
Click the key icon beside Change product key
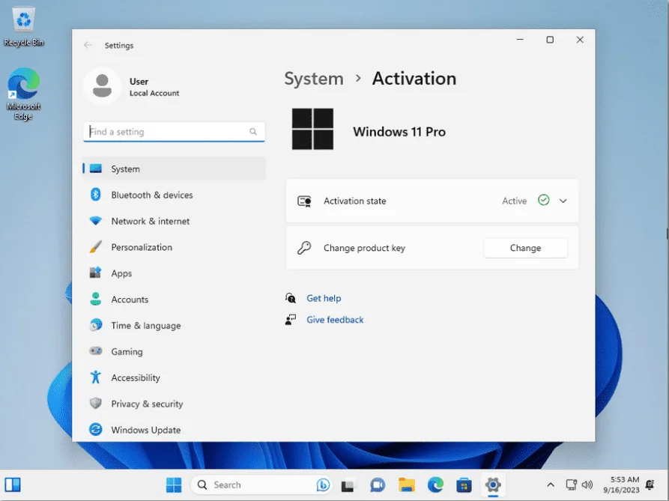pyautogui.click(x=304, y=248)
